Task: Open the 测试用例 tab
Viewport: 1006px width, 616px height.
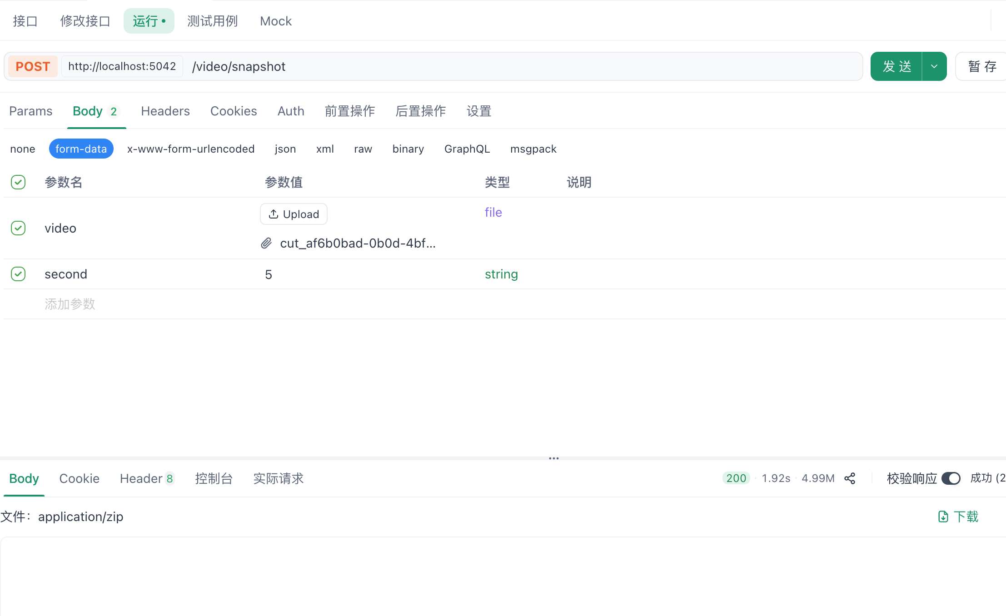Action: pyautogui.click(x=212, y=21)
